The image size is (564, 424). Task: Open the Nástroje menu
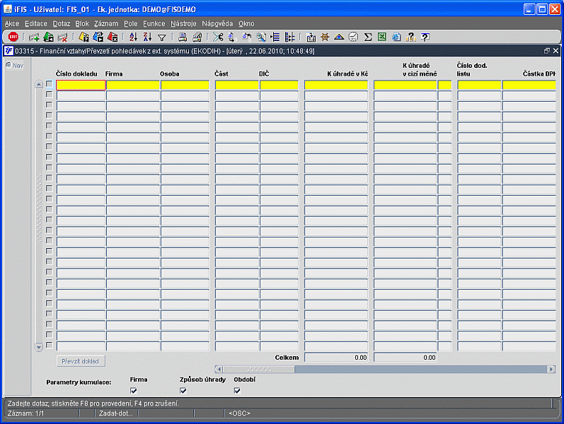pos(183,24)
